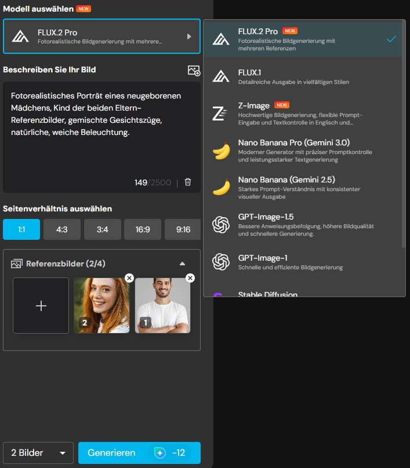Click 'Schnelle und effiziente Bildgenerierung' description
This screenshot has height=468, width=410.
pos(290,268)
